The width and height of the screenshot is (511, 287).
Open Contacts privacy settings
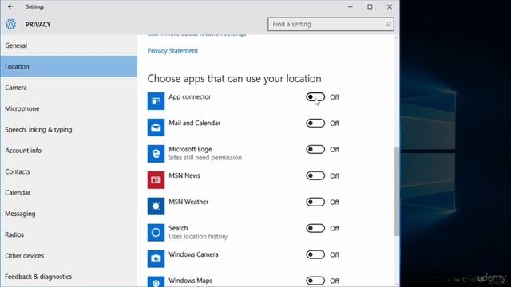pos(69,171)
